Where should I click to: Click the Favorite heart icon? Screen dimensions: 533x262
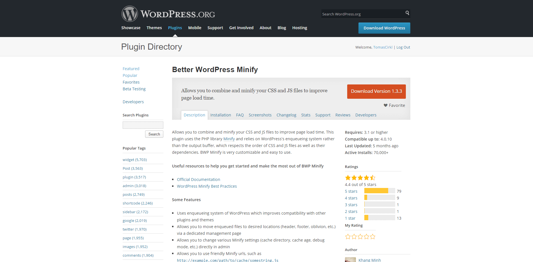385,105
